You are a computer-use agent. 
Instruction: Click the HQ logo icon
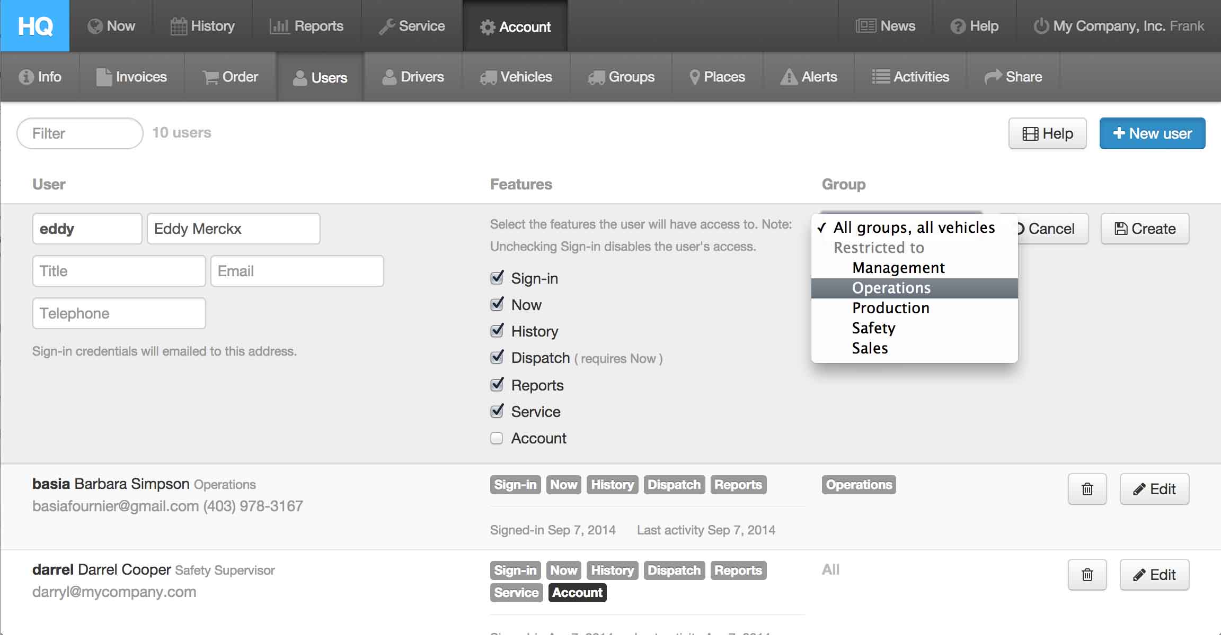pos(35,25)
